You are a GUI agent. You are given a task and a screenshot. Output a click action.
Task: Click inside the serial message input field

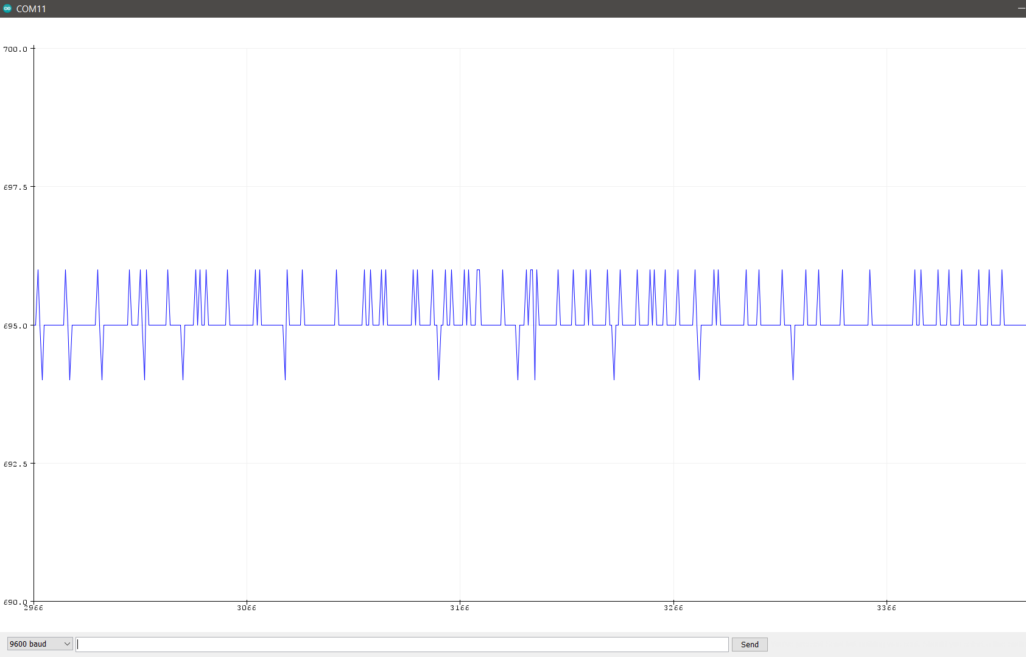[x=402, y=644]
